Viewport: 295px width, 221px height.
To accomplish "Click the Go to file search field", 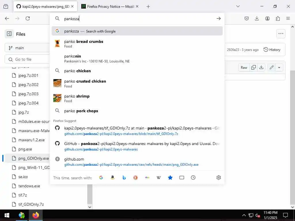I will (x=27, y=59).
